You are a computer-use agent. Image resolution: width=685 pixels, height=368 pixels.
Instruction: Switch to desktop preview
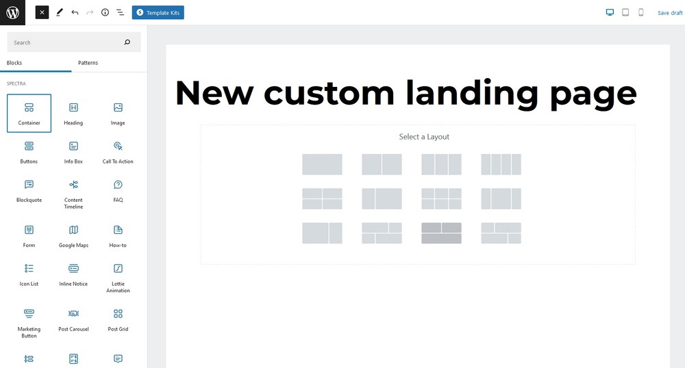coord(610,12)
